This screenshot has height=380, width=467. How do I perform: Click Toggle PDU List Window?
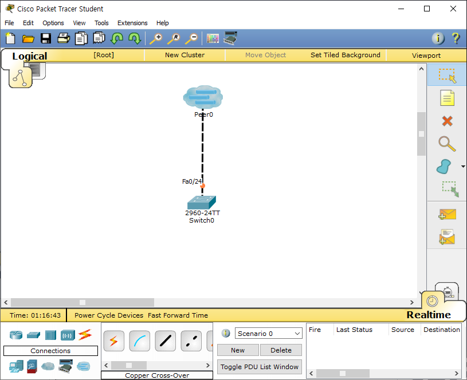[260, 367]
